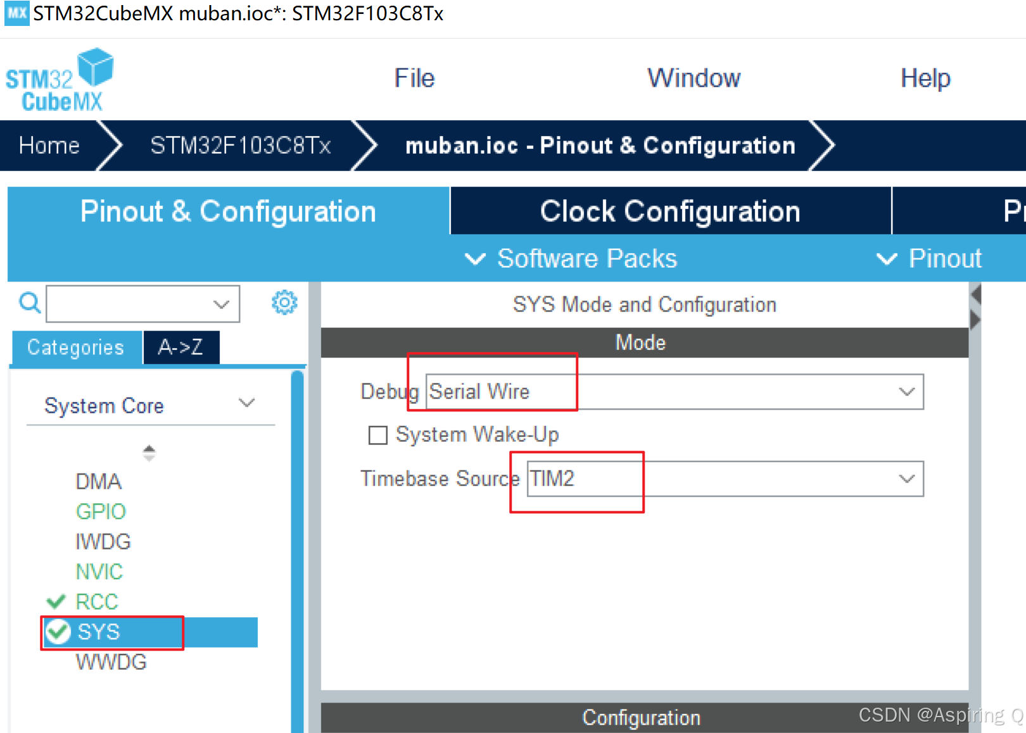Open the File menu
This screenshot has width=1026, height=733.
point(415,78)
